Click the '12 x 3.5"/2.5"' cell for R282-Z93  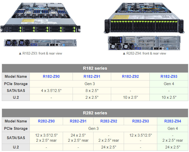pyautogui.click(x=141, y=135)
